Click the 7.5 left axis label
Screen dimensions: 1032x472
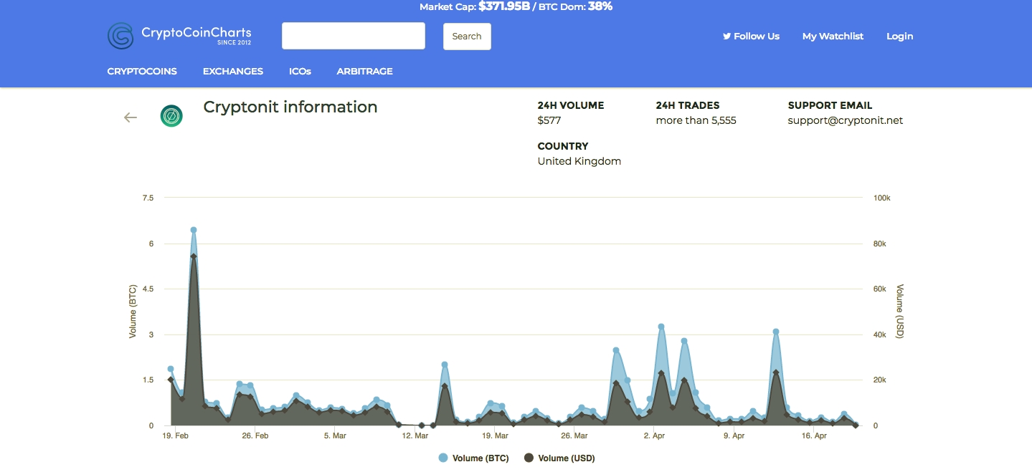148,198
